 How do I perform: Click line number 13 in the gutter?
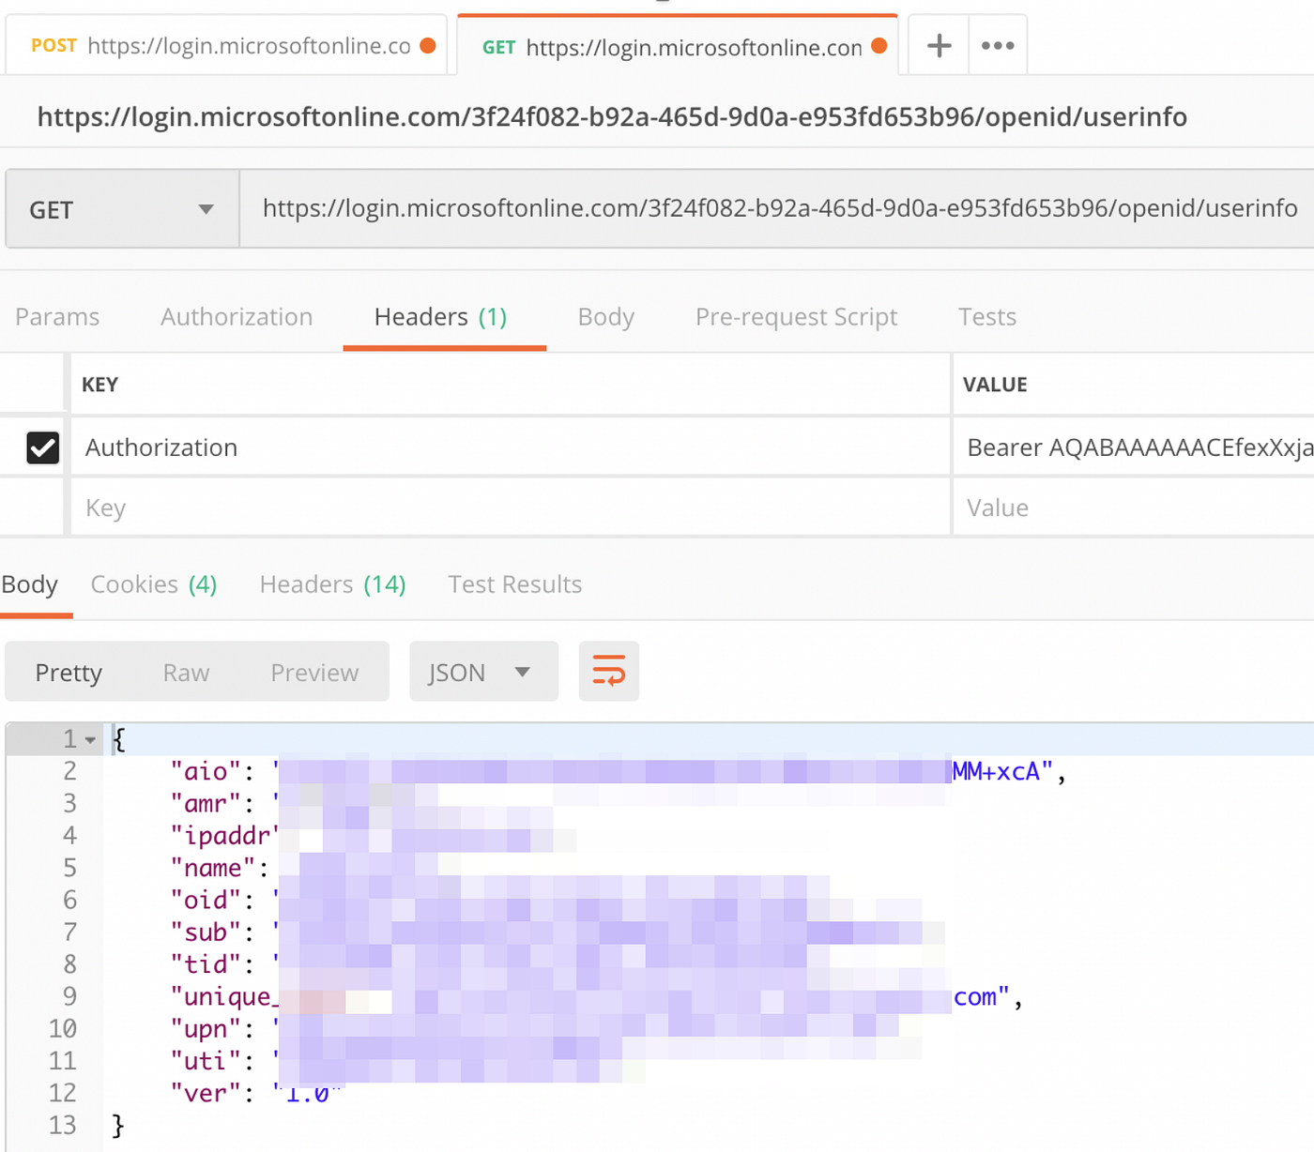point(63,1125)
